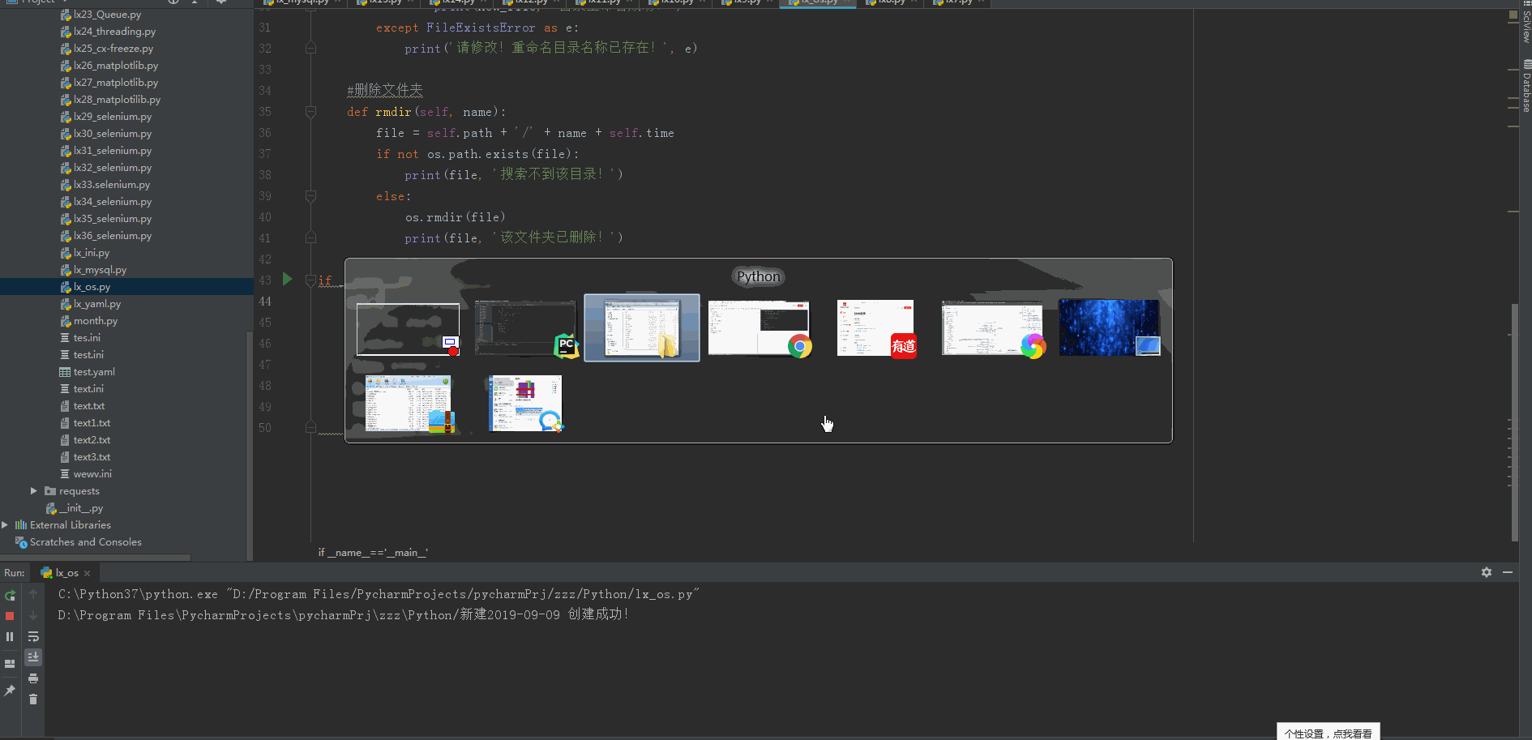This screenshot has width=1532, height=740.
Task: Click the created-directory path in console output
Action: pos(309,615)
